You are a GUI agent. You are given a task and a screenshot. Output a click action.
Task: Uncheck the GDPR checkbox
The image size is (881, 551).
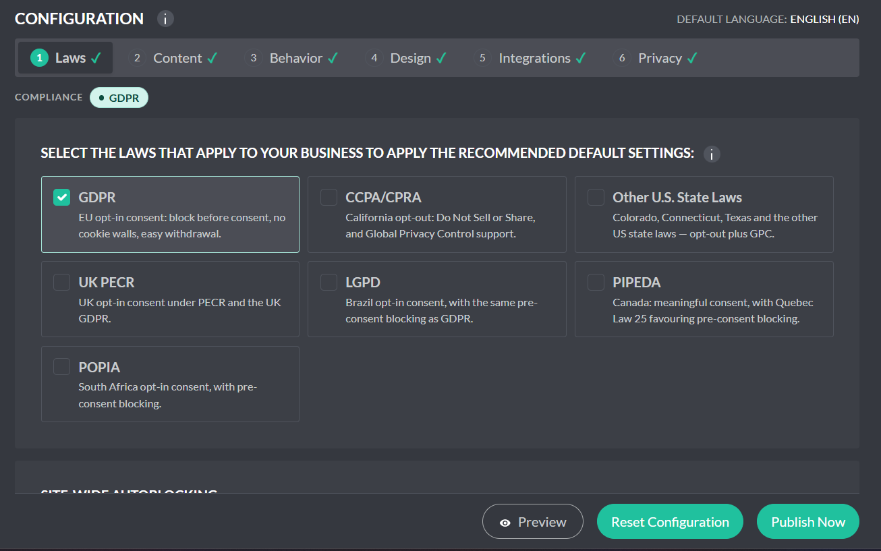pyautogui.click(x=62, y=197)
